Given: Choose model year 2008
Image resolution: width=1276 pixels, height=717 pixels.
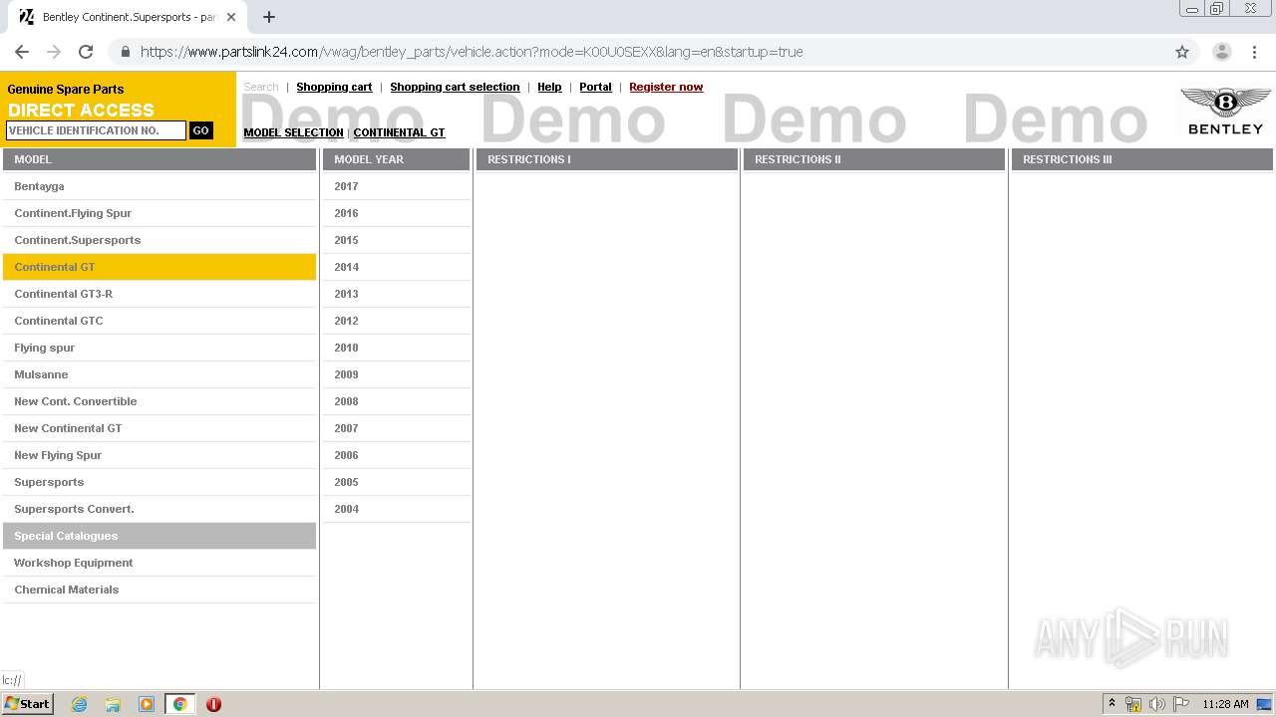Looking at the screenshot, I should (396, 401).
